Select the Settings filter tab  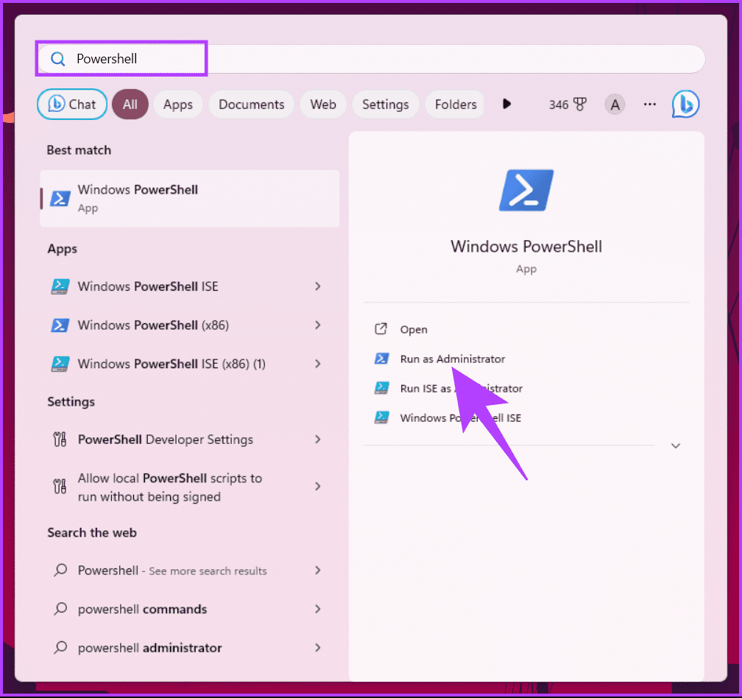tap(385, 104)
